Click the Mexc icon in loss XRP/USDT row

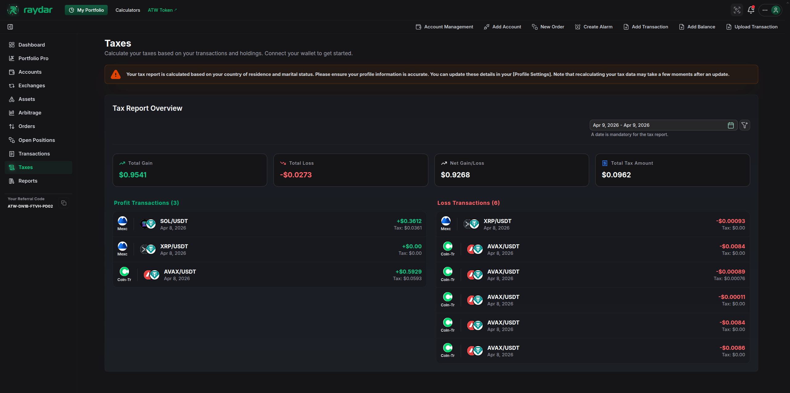[446, 221]
